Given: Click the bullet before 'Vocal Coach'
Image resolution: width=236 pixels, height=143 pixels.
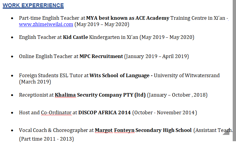Looking at the screenshot, I should coord(12,131).
